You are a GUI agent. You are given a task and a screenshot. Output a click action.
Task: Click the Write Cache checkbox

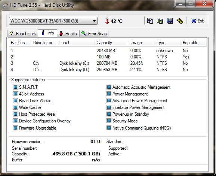pyautogui.click(x=15, y=107)
